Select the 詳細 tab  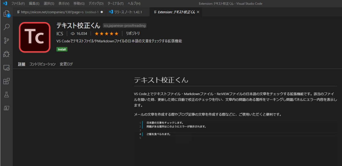[x=22, y=64]
